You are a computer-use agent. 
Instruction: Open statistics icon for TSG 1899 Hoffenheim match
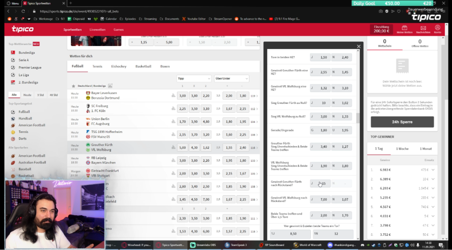click(173, 134)
